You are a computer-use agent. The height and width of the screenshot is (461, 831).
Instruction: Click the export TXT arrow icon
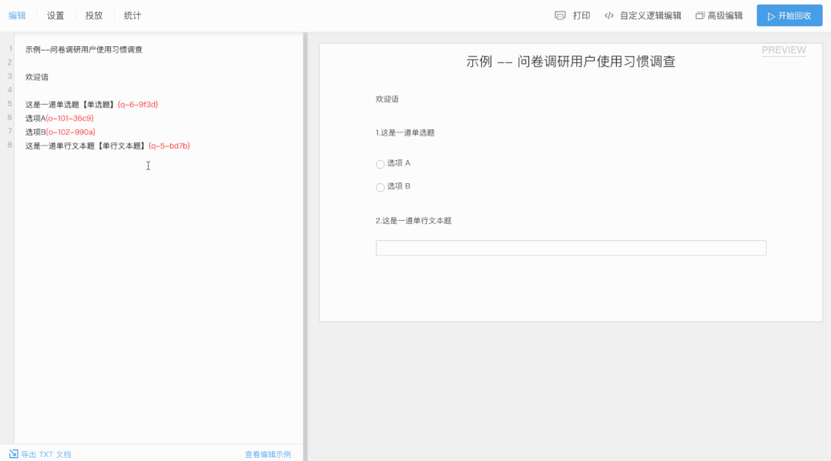coord(13,453)
